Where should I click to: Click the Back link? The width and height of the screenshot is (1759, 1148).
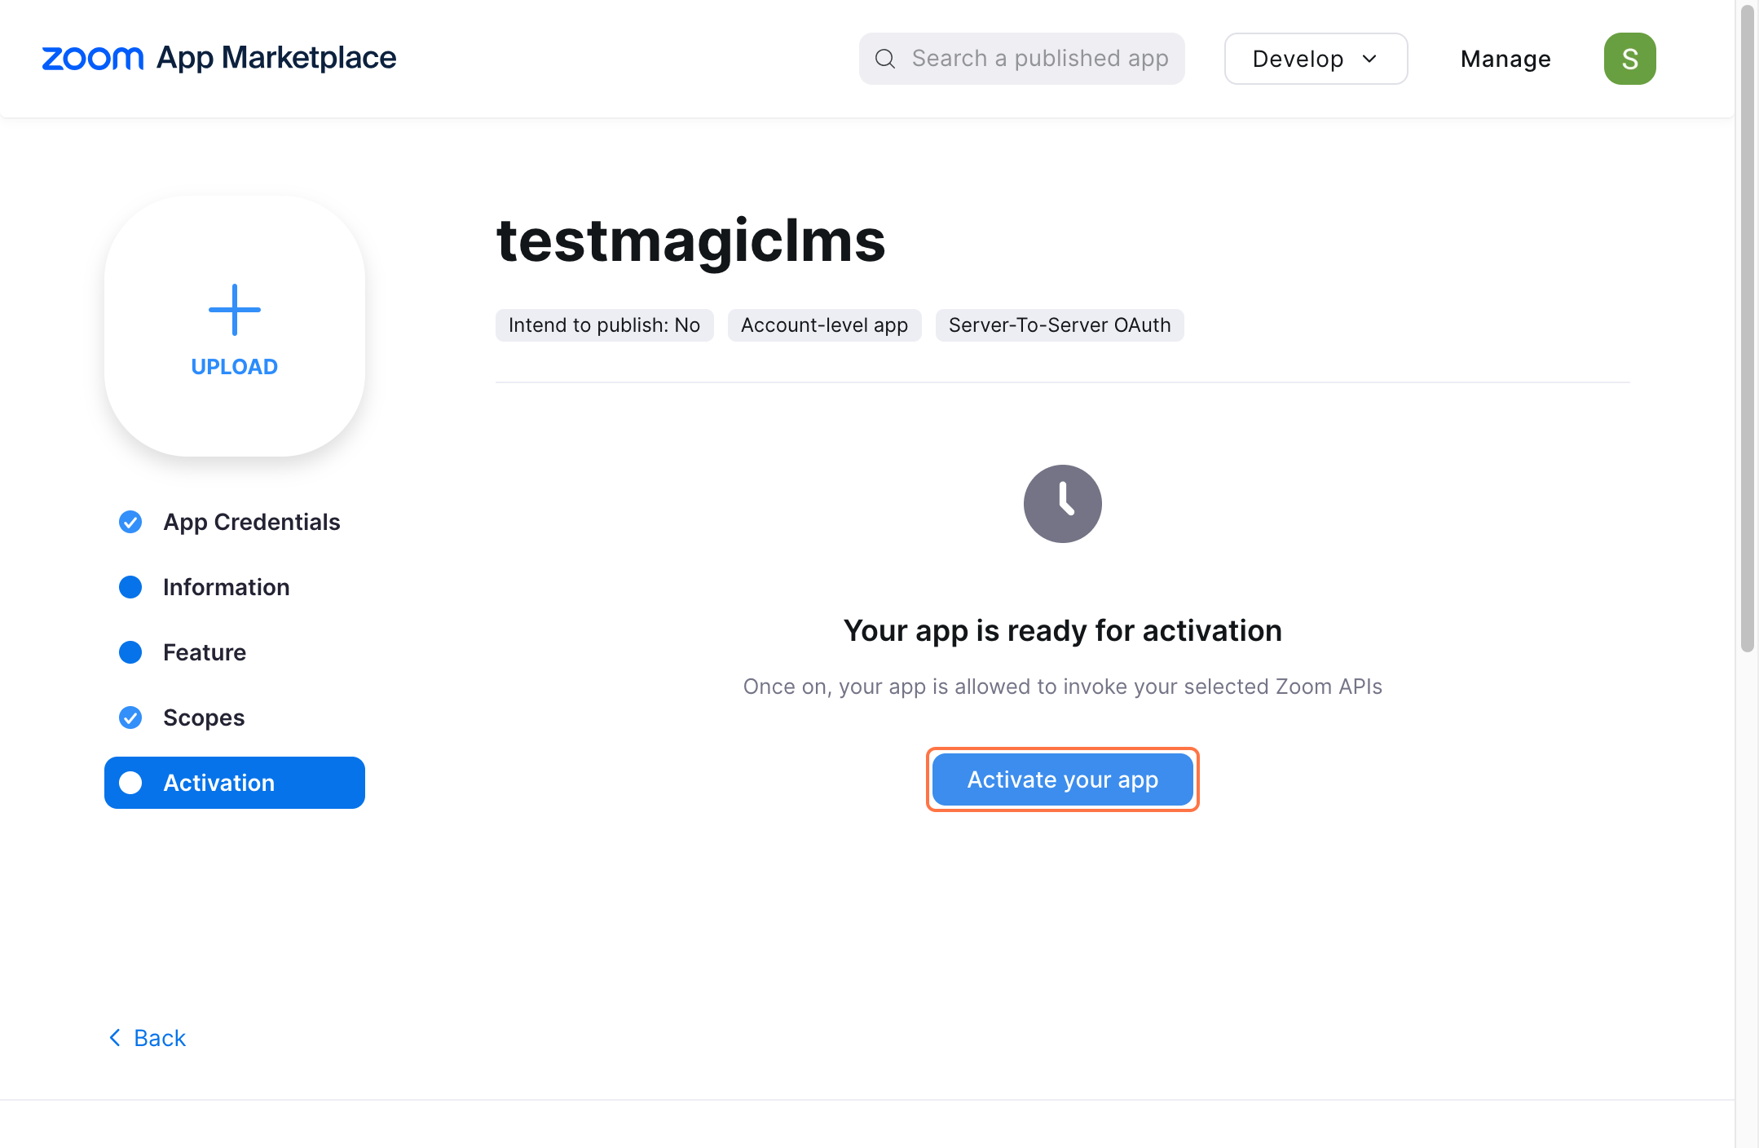[148, 1038]
